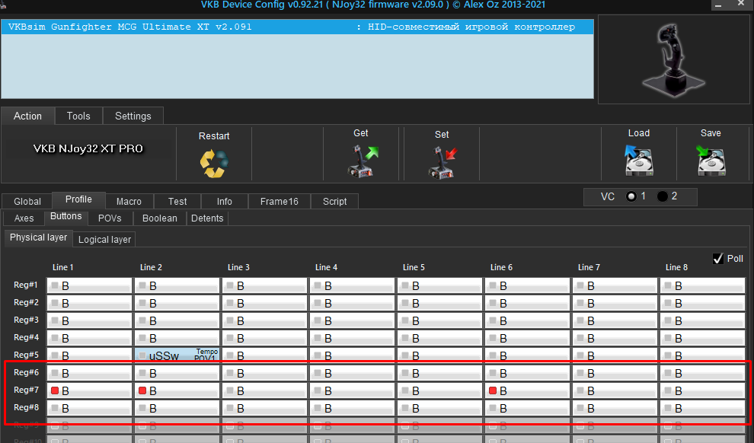The image size is (754, 443).
Task: Switch to the Profile tab
Action: 78,199
